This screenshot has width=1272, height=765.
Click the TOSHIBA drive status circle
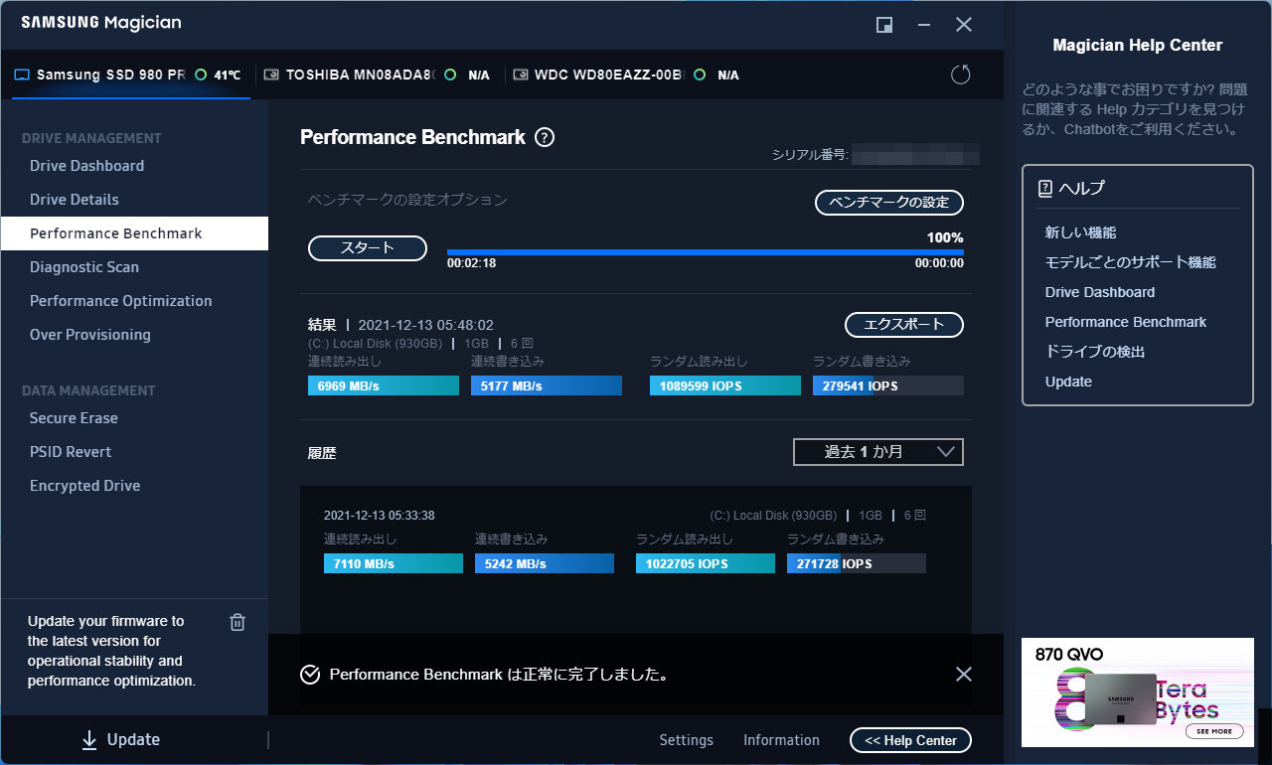(x=450, y=75)
